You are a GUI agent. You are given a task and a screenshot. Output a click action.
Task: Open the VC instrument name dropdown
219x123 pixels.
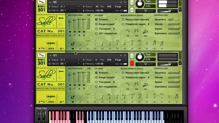pyautogui.click(x=50, y=2)
